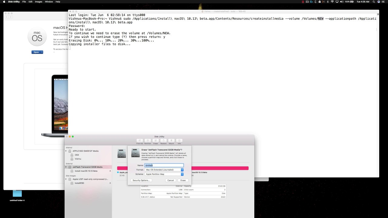The width and height of the screenshot is (388, 218).
Task: Click Terminal line 'Copying installer files to disk...'
Action: coord(99,44)
